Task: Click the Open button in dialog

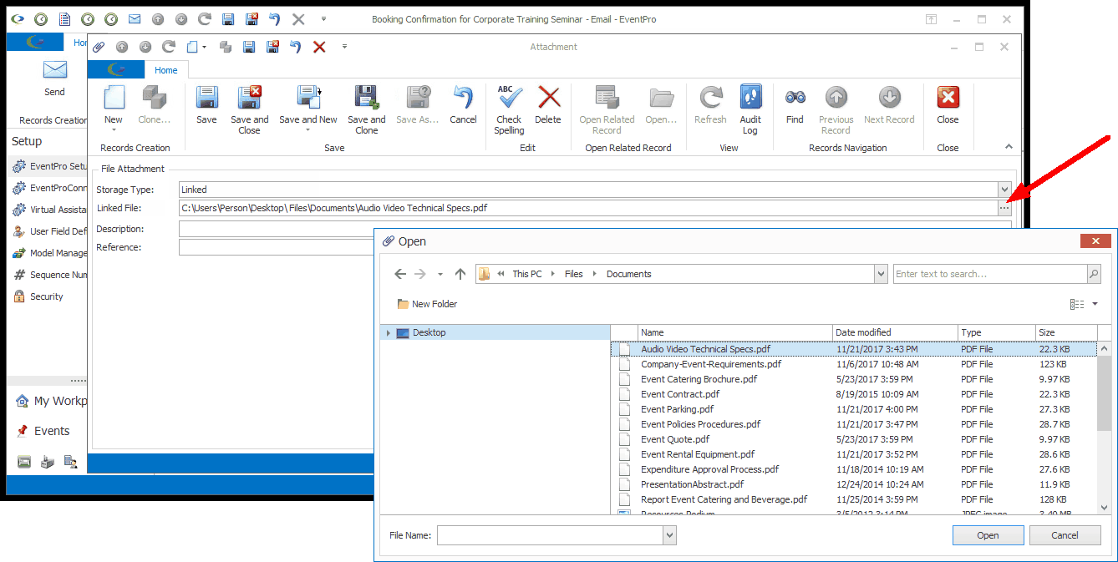Action: coord(988,535)
